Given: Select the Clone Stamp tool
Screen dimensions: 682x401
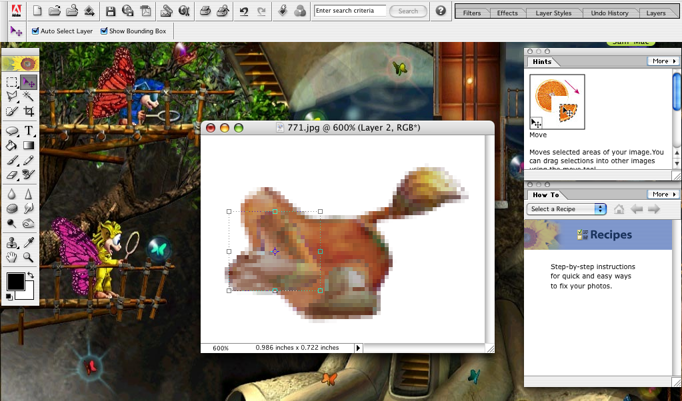Looking at the screenshot, I should tap(12, 242).
